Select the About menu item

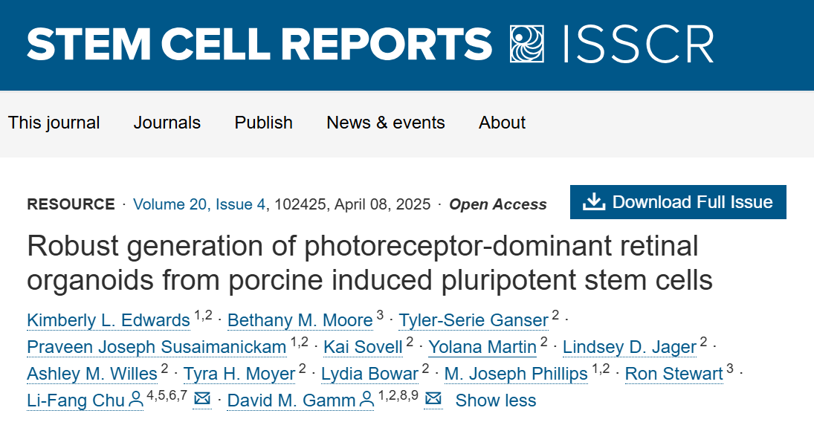pos(502,123)
